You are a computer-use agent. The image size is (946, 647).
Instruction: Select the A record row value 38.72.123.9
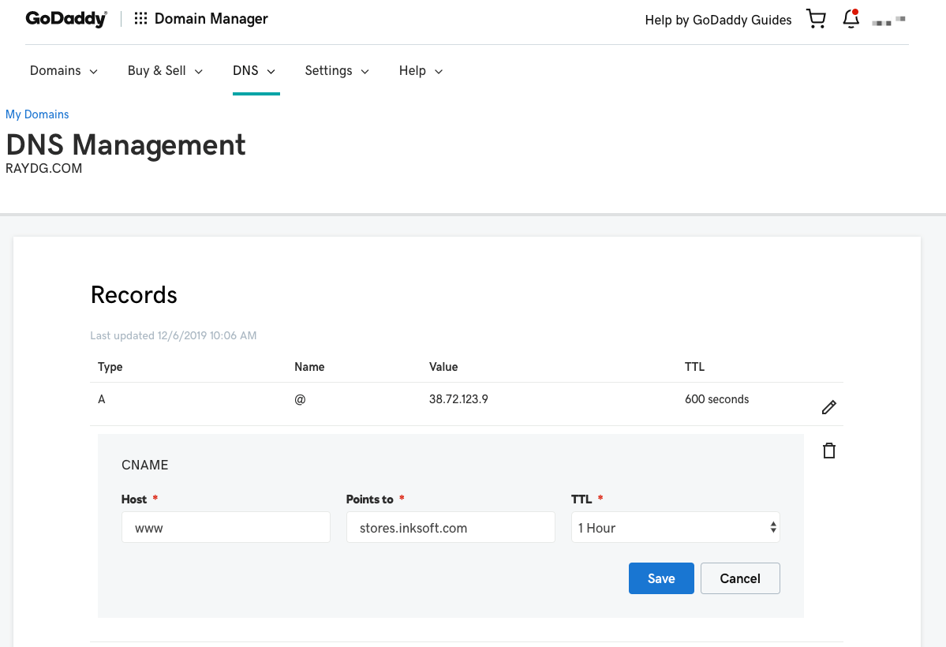[x=458, y=399]
